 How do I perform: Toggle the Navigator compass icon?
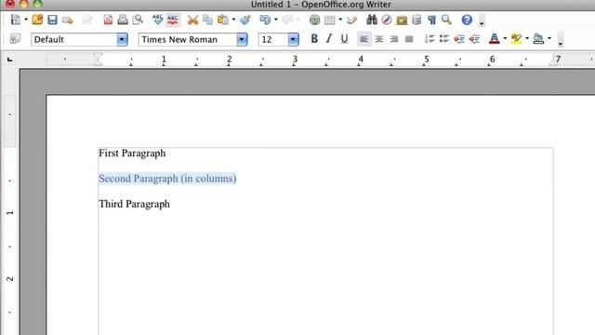pyautogui.click(x=387, y=20)
